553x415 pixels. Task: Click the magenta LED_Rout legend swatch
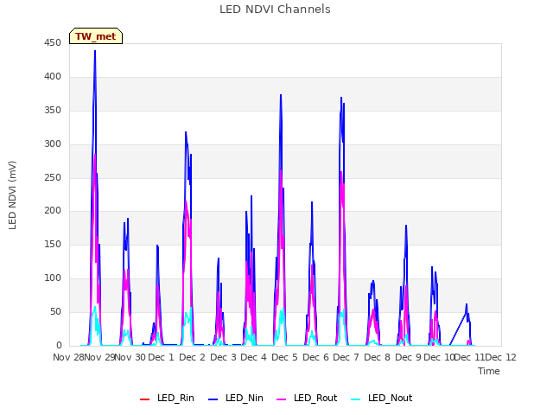pyautogui.click(x=282, y=399)
